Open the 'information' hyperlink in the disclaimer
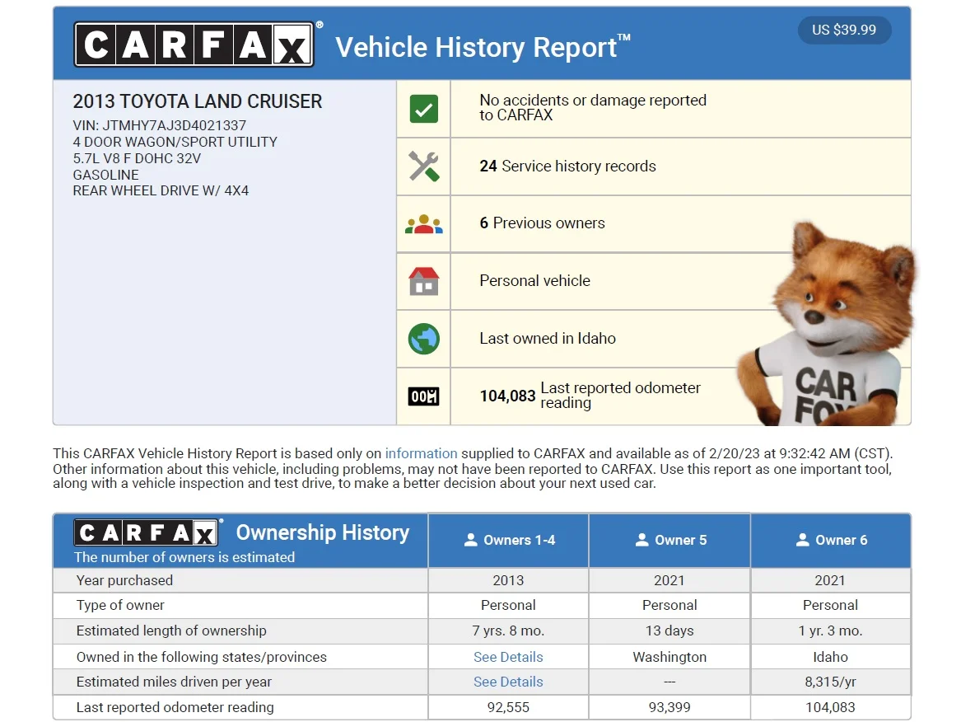Image resolution: width=961 pixels, height=722 pixels. [421, 453]
